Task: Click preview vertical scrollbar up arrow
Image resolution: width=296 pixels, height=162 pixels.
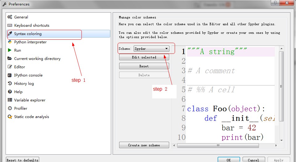Action: pyautogui.click(x=281, y=49)
